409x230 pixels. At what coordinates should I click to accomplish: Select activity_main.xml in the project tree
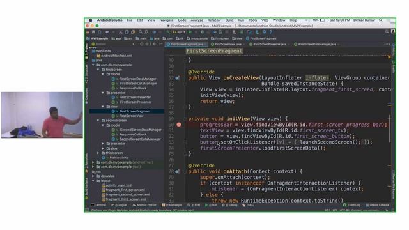coord(116,185)
